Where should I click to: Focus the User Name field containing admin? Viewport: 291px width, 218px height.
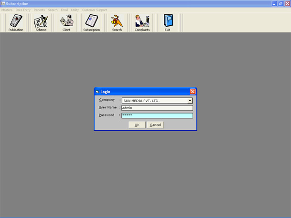click(157, 108)
